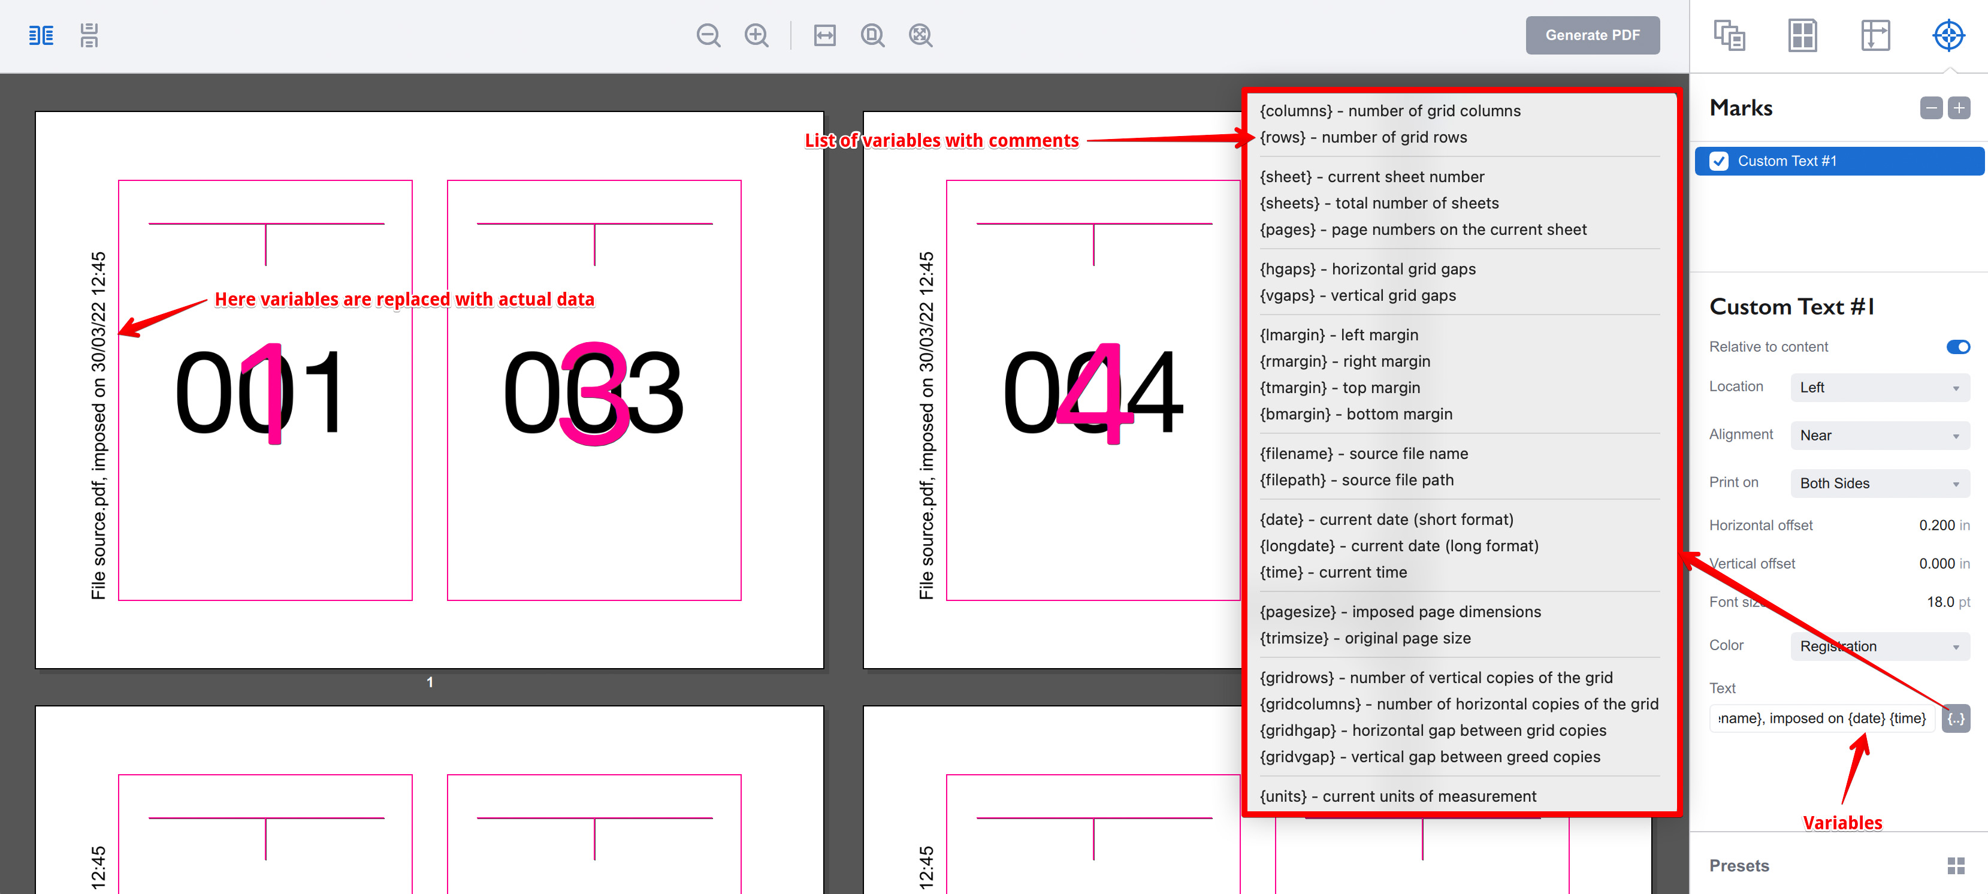The image size is (1988, 894).
Task: Click the Generate PDF button
Action: (x=1592, y=35)
